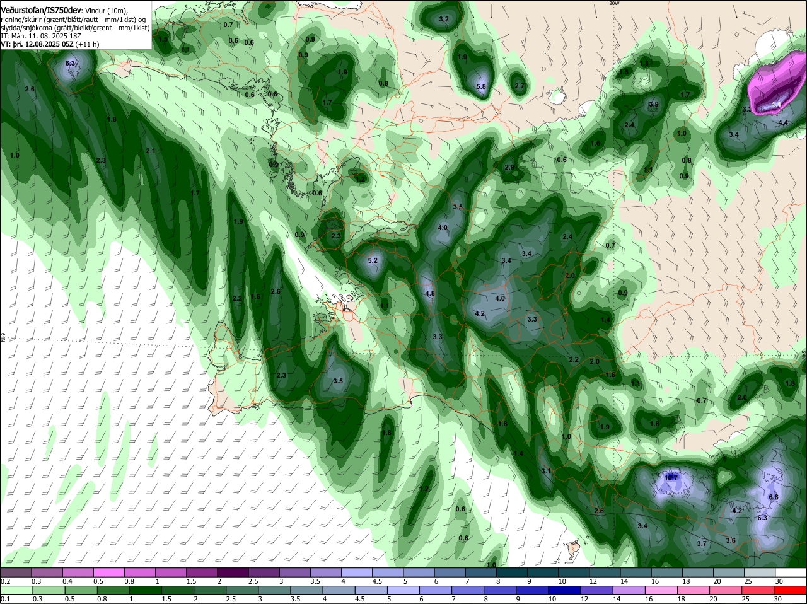Image resolution: width=807 pixels, height=604 pixels.
Task: Click the 5.8 label's neighbor value 2.7
Action: coord(520,86)
